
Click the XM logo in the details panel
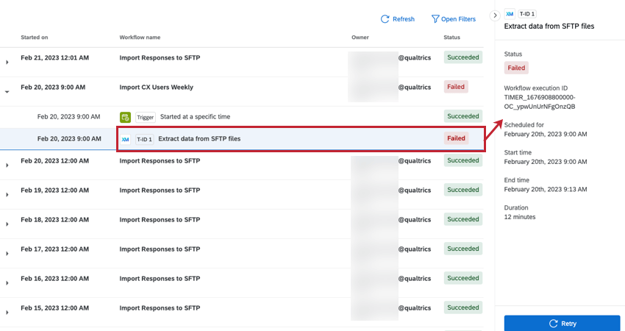click(x=509, y=14)
